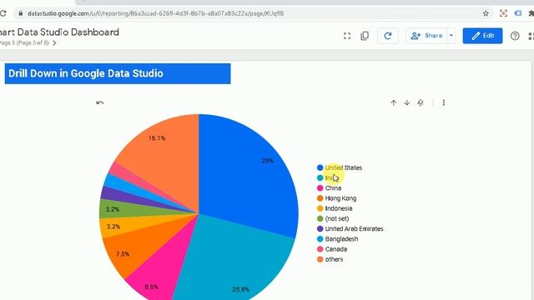
Task: Select the others legend label
Action: click(x=334, y=259)
